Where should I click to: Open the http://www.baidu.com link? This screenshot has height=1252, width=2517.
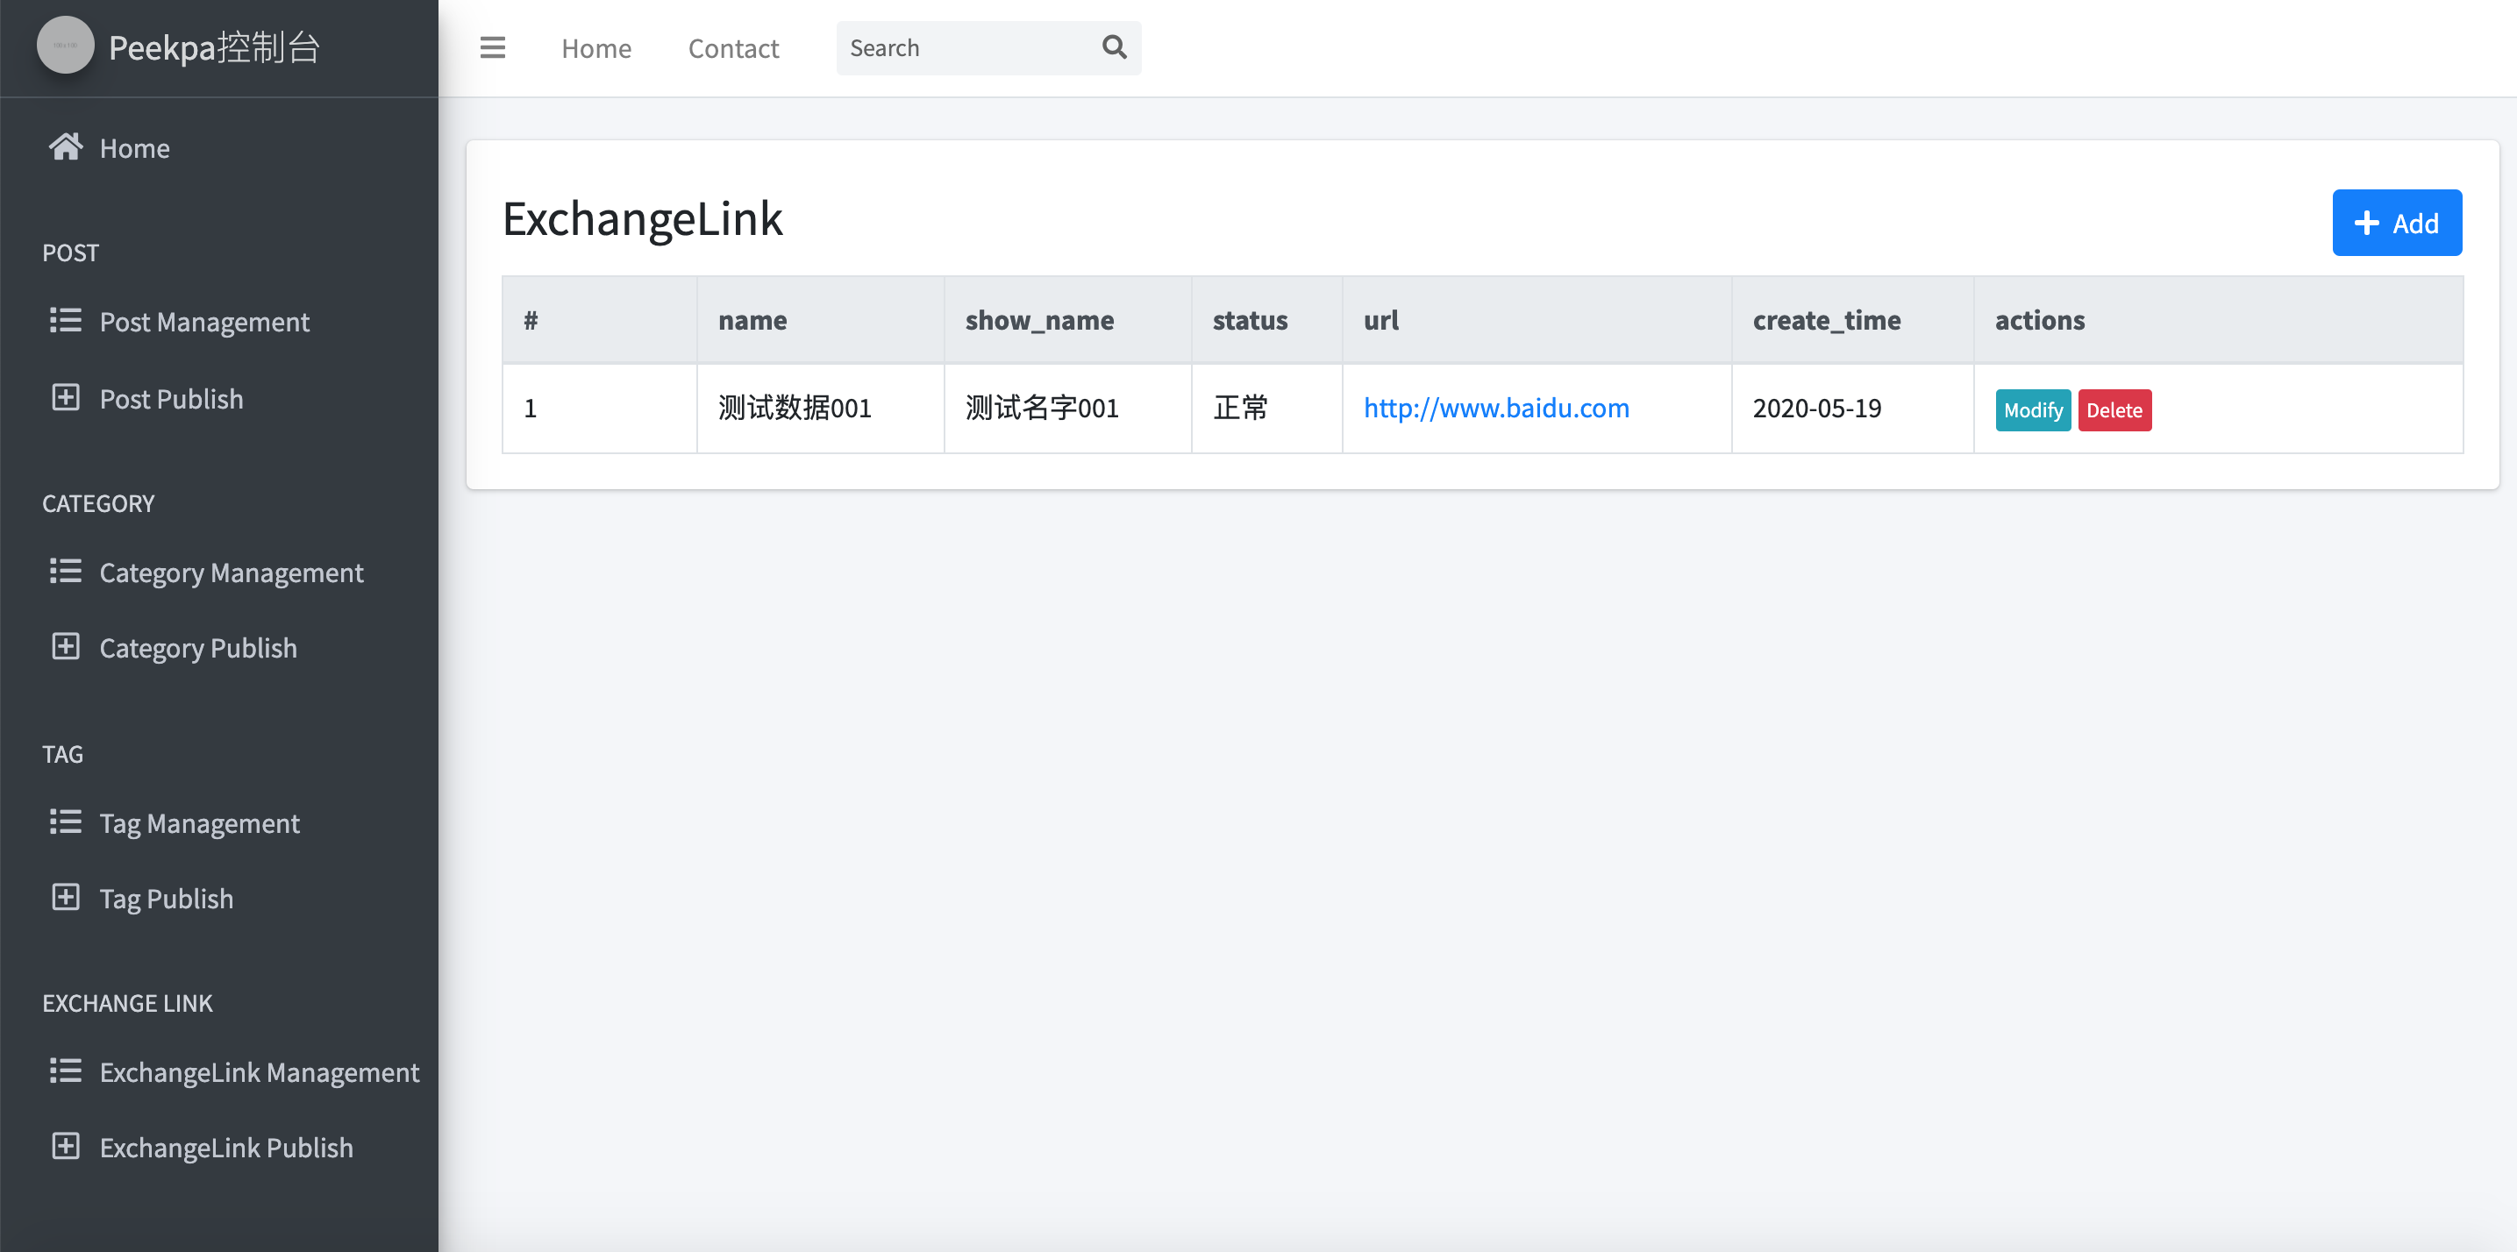[1496, 409]
